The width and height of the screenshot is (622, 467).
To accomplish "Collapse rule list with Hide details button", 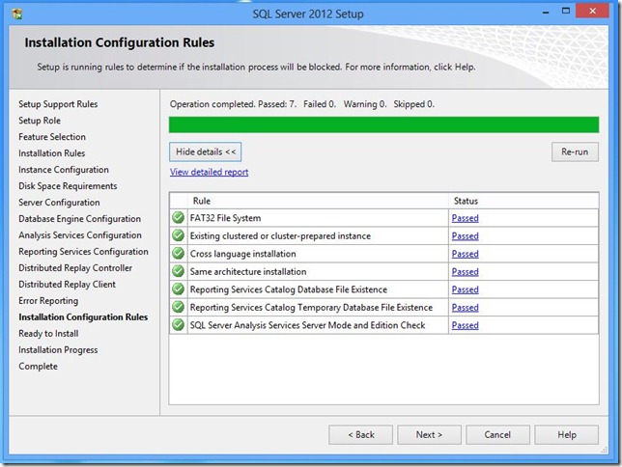I will 205,151.
